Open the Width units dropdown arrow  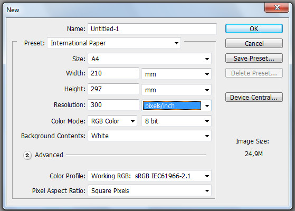[x=207, y=74]
